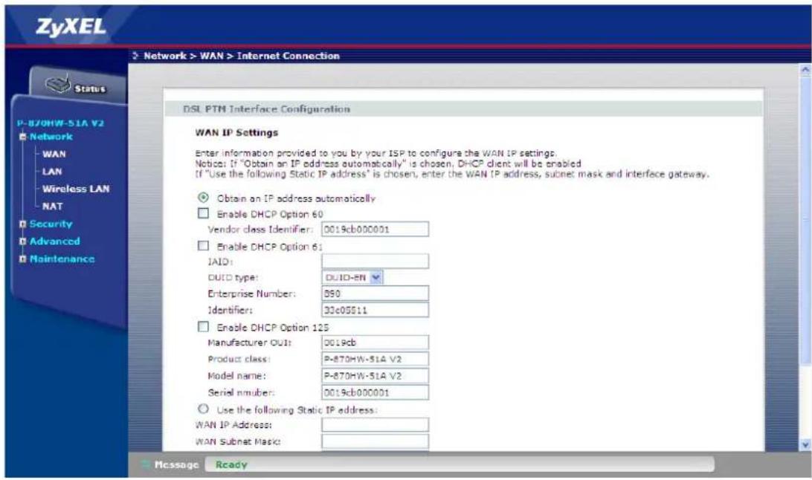
Task: Click the Message label icon
Action: [146, 464]
